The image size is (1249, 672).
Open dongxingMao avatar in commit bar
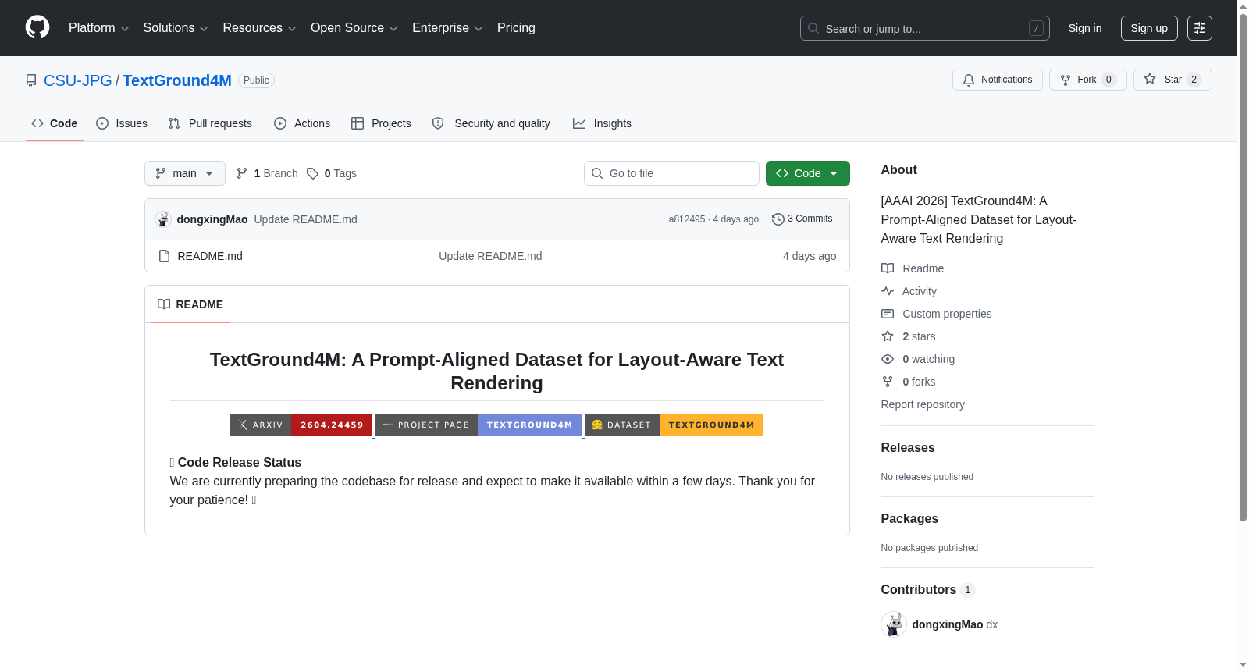[163, 219]
